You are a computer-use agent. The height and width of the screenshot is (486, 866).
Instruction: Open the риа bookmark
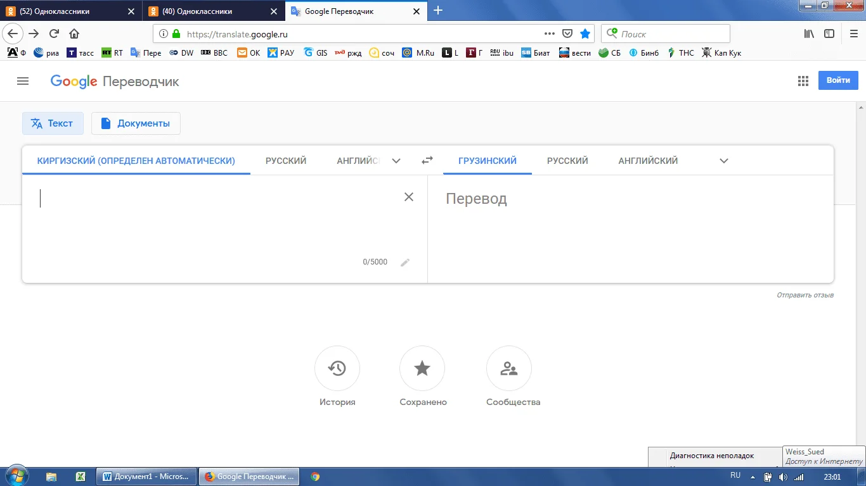[46, 53]
